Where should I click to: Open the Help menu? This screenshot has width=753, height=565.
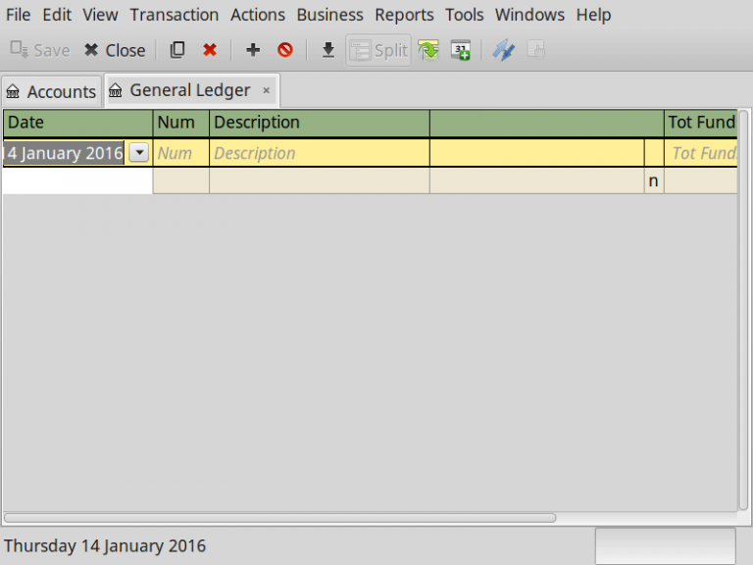[x=593, y=15]
